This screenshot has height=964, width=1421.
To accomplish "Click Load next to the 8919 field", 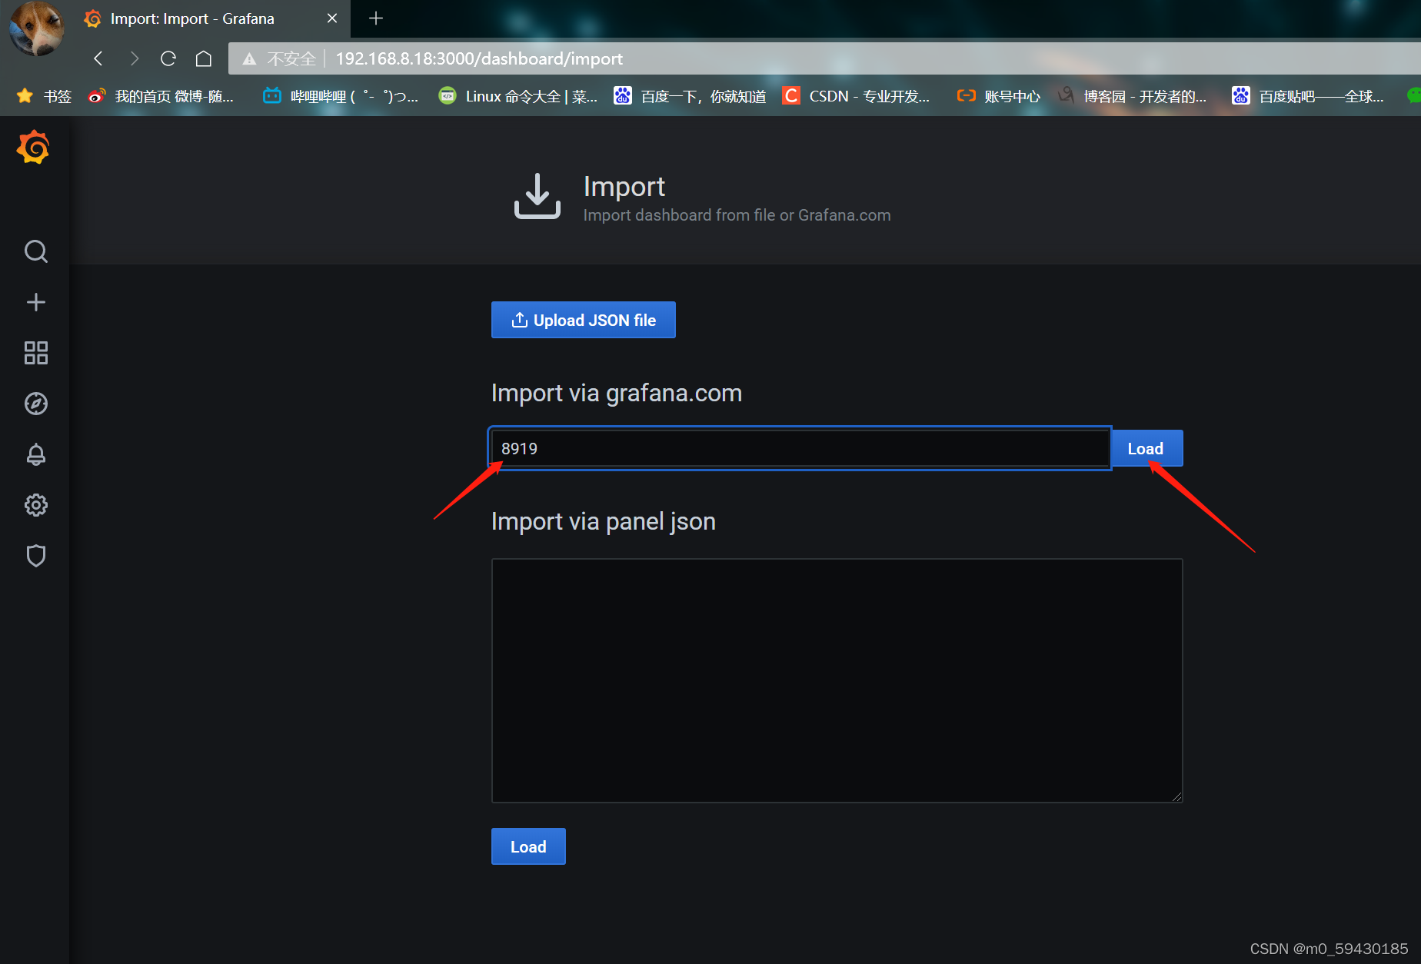I will (1146, 448).
